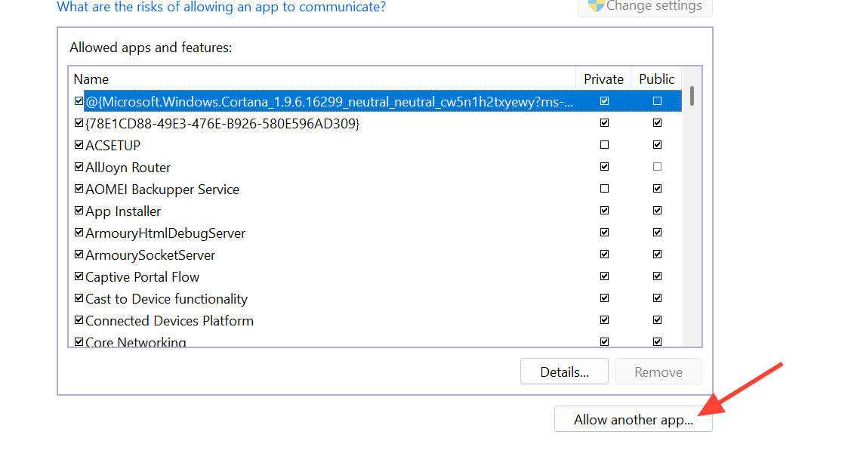845x475 pixels.
Task: Uncheck Private for Captive Portal Flow
Action: click(604, 276)
